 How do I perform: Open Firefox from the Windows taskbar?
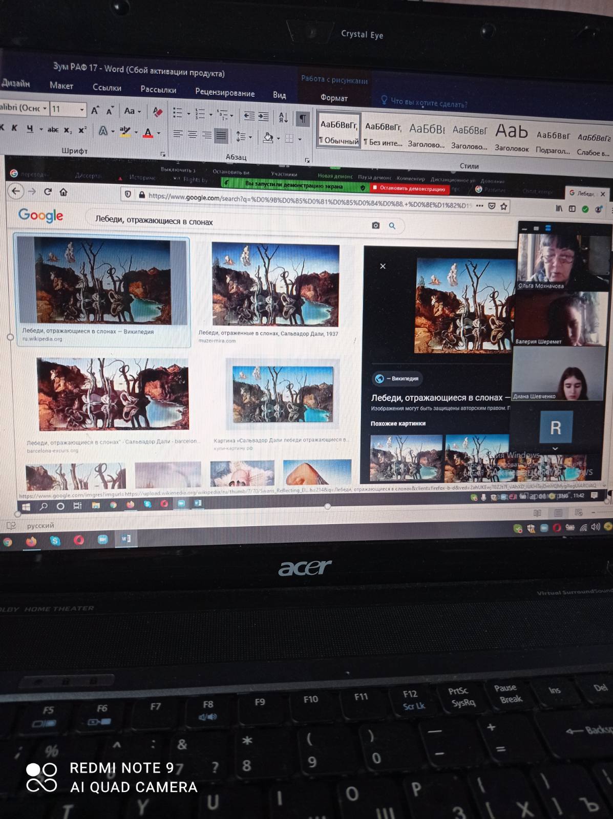[31, 541]
